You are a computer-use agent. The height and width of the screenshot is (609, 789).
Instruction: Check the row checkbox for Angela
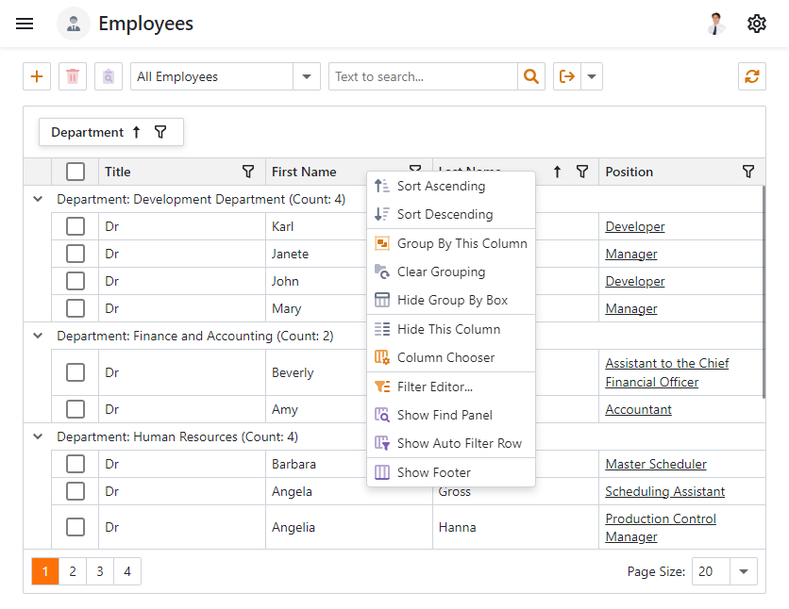76,491
